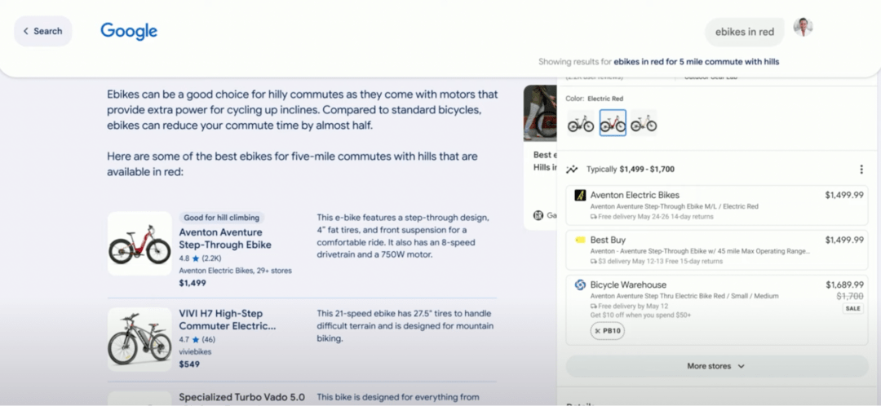Open the Specialized Turbo Vado 5.0 listing

click(x=241, y=397)
